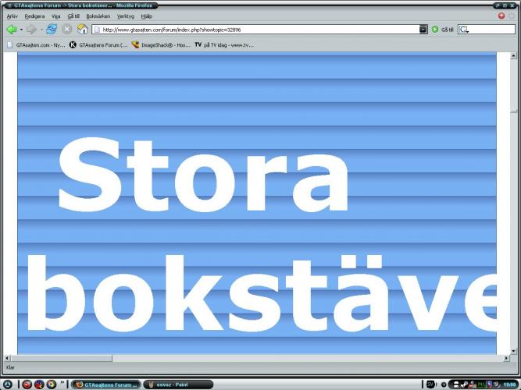Open the Verktyg menu
This screenshot has height=390, width=521.
(x=126, y=16)
